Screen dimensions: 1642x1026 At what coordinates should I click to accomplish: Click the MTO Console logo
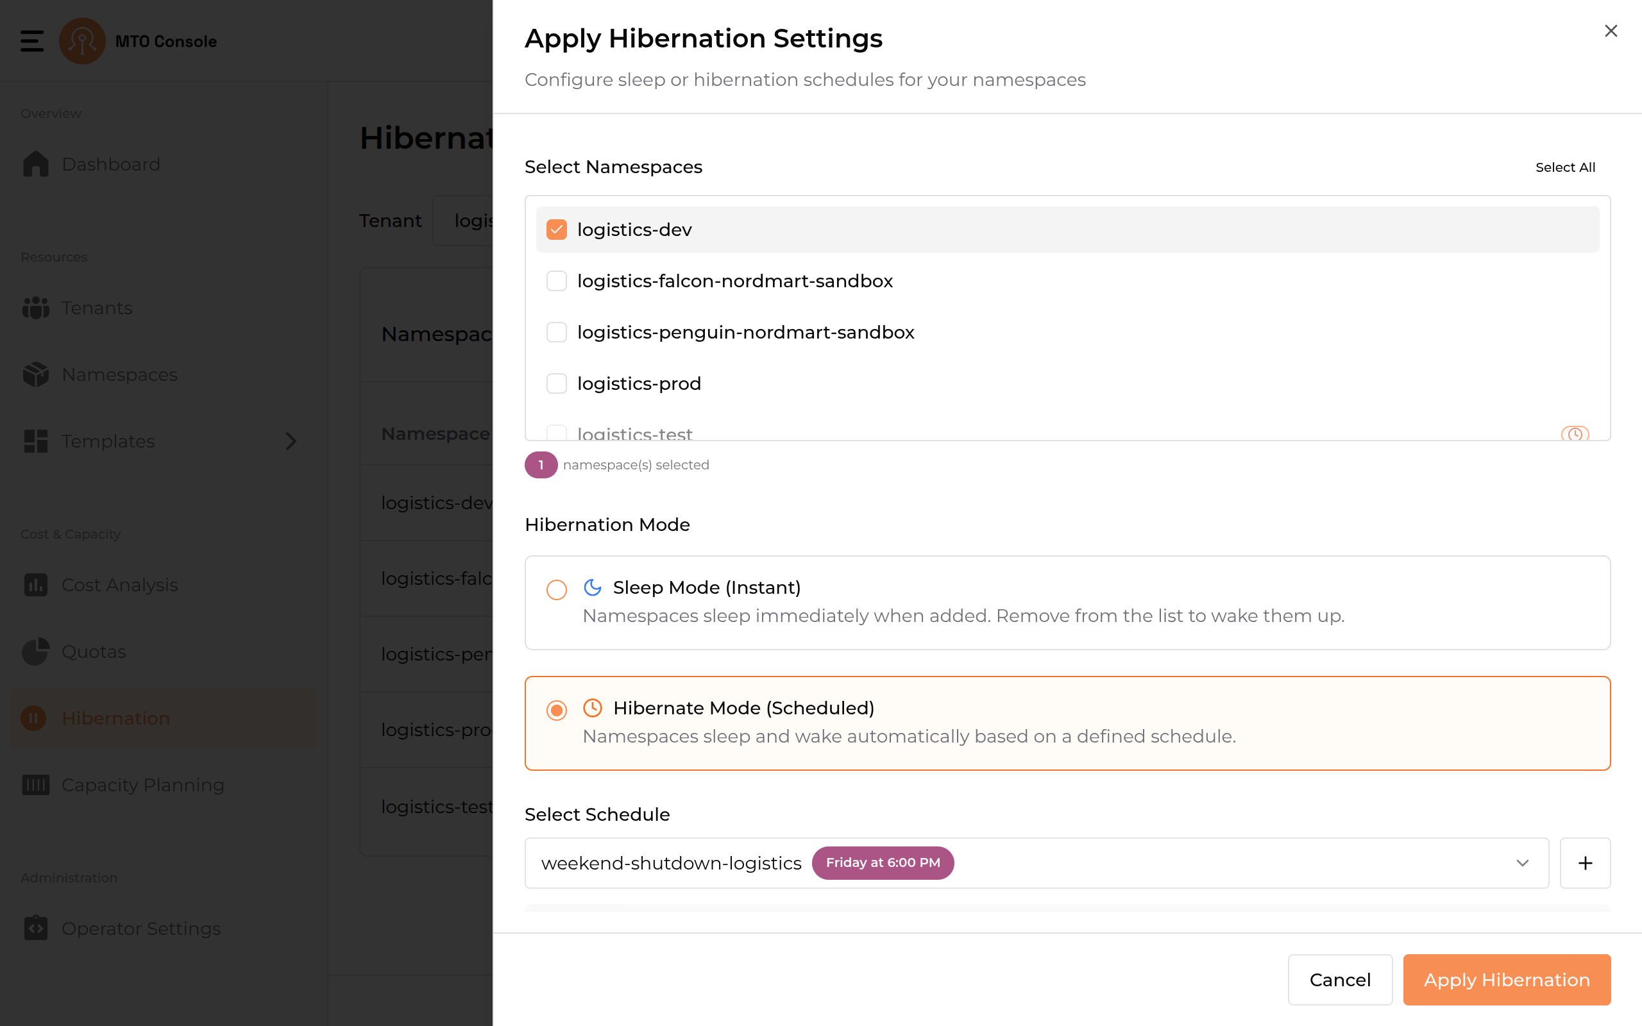coord(82,40)
